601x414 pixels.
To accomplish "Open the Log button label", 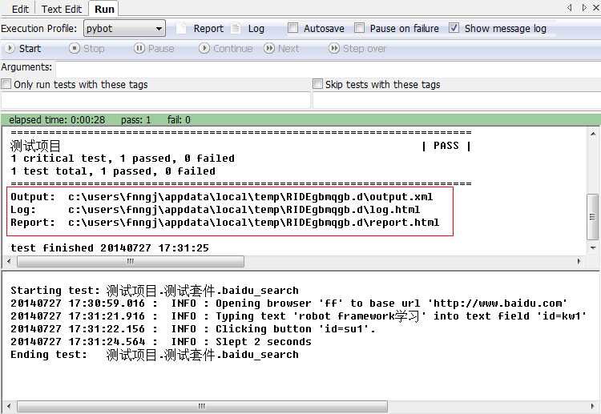I will 256,29.
